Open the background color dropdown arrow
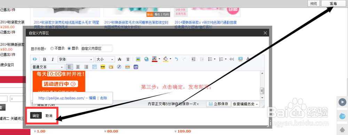This screenshot has height=135, width=348. click(x=170, y=59)
